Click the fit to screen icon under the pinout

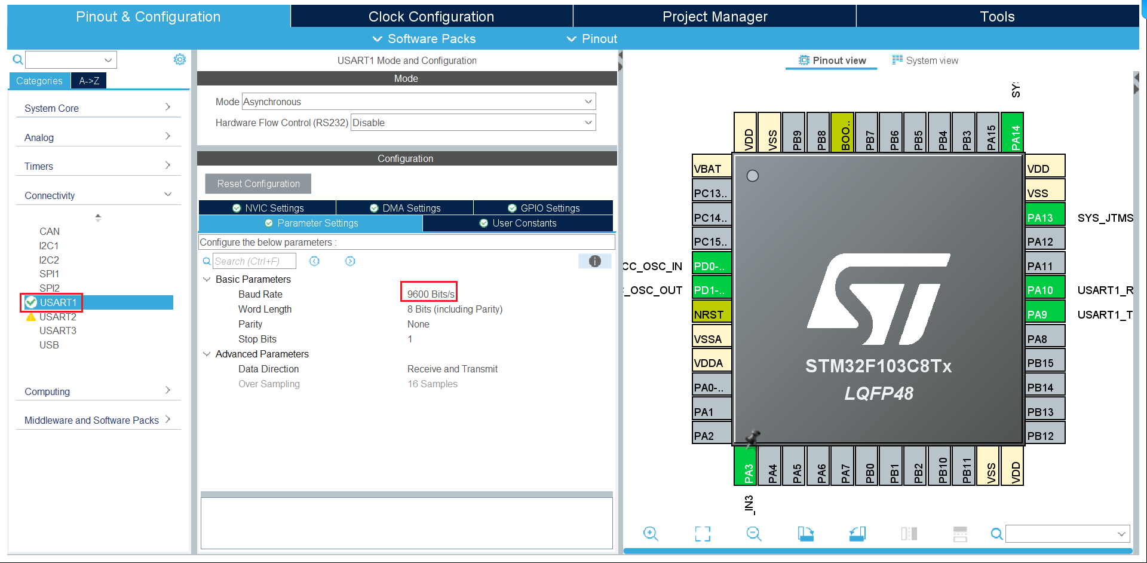point(703,534)
